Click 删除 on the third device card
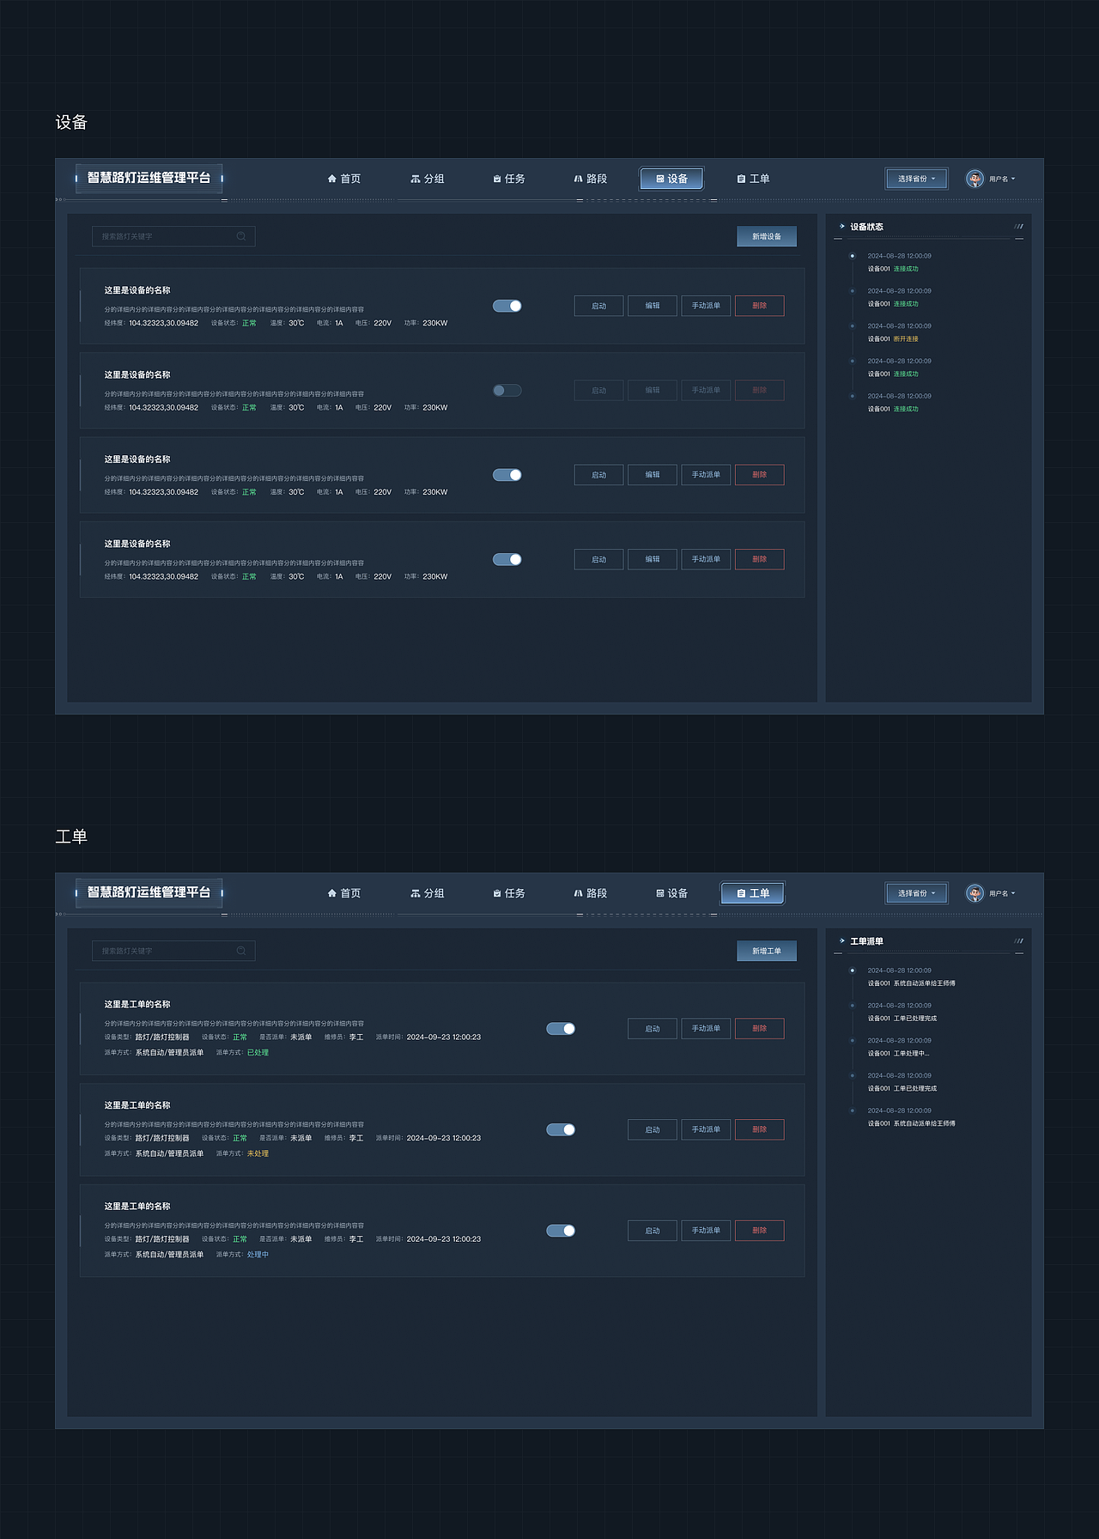The image size is (1099, 1539). (x=760, y=475)
